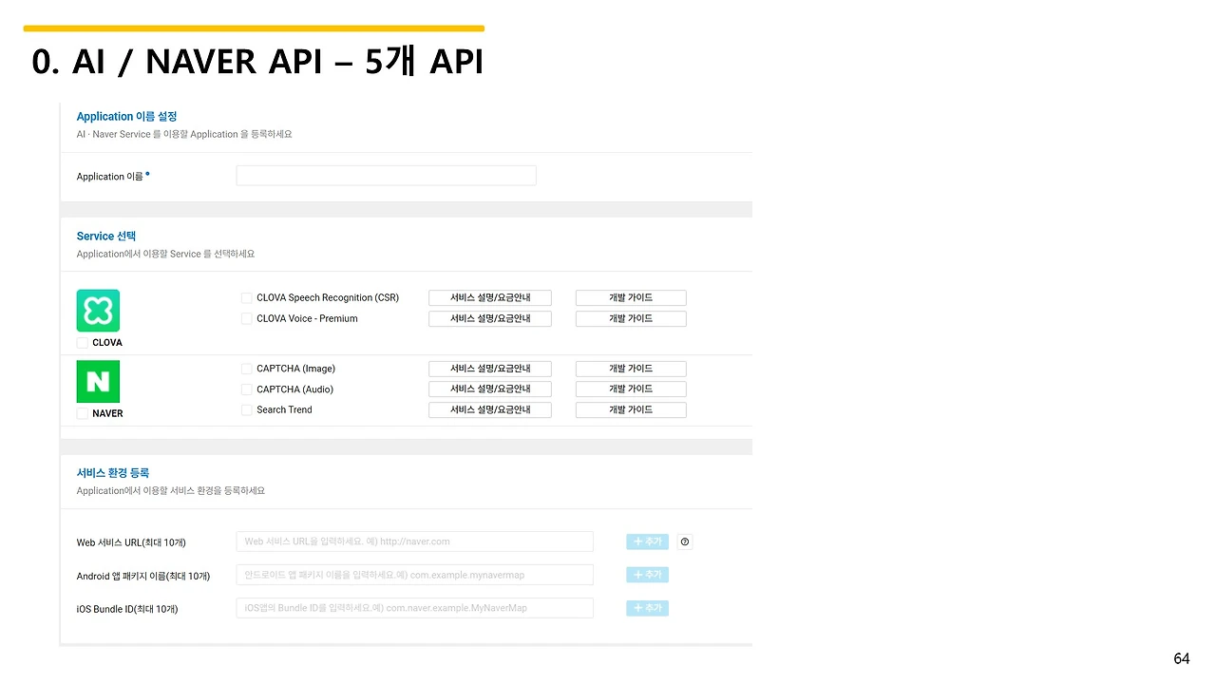The height and width of the screenshot is (684, 1216).
Task: Click the 'Service 선택' section heading
Action: (x=106, y=237)
